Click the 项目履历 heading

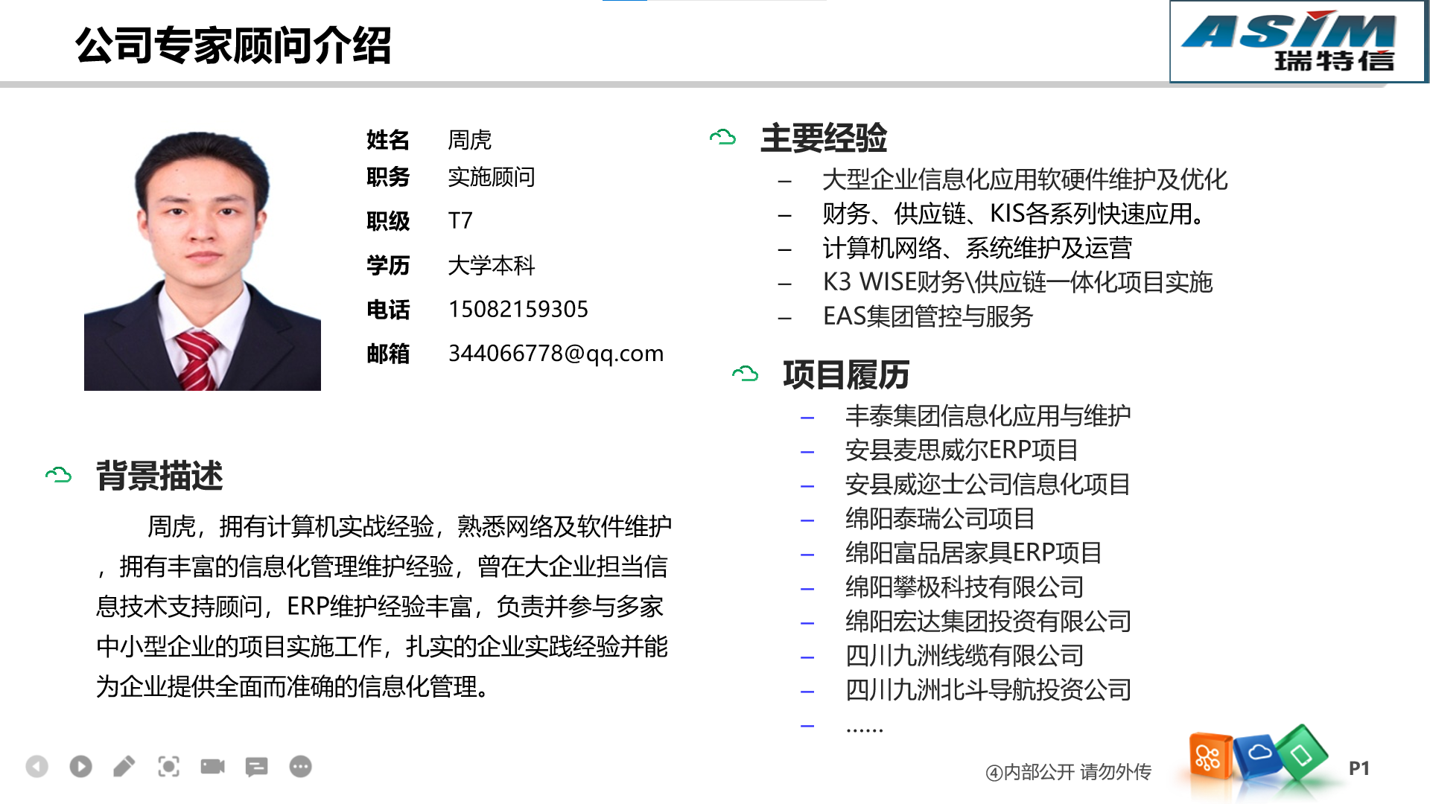tap(846, 374)
